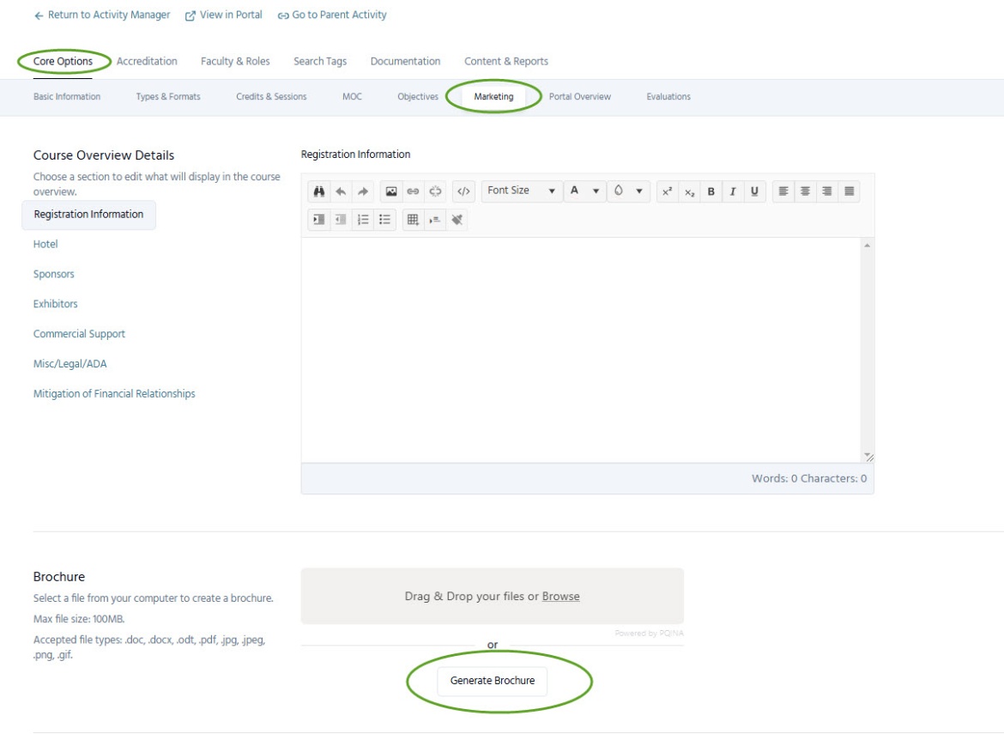Expand the background color dropdown arrow
1004x734 pixels.
click(638, 191)
